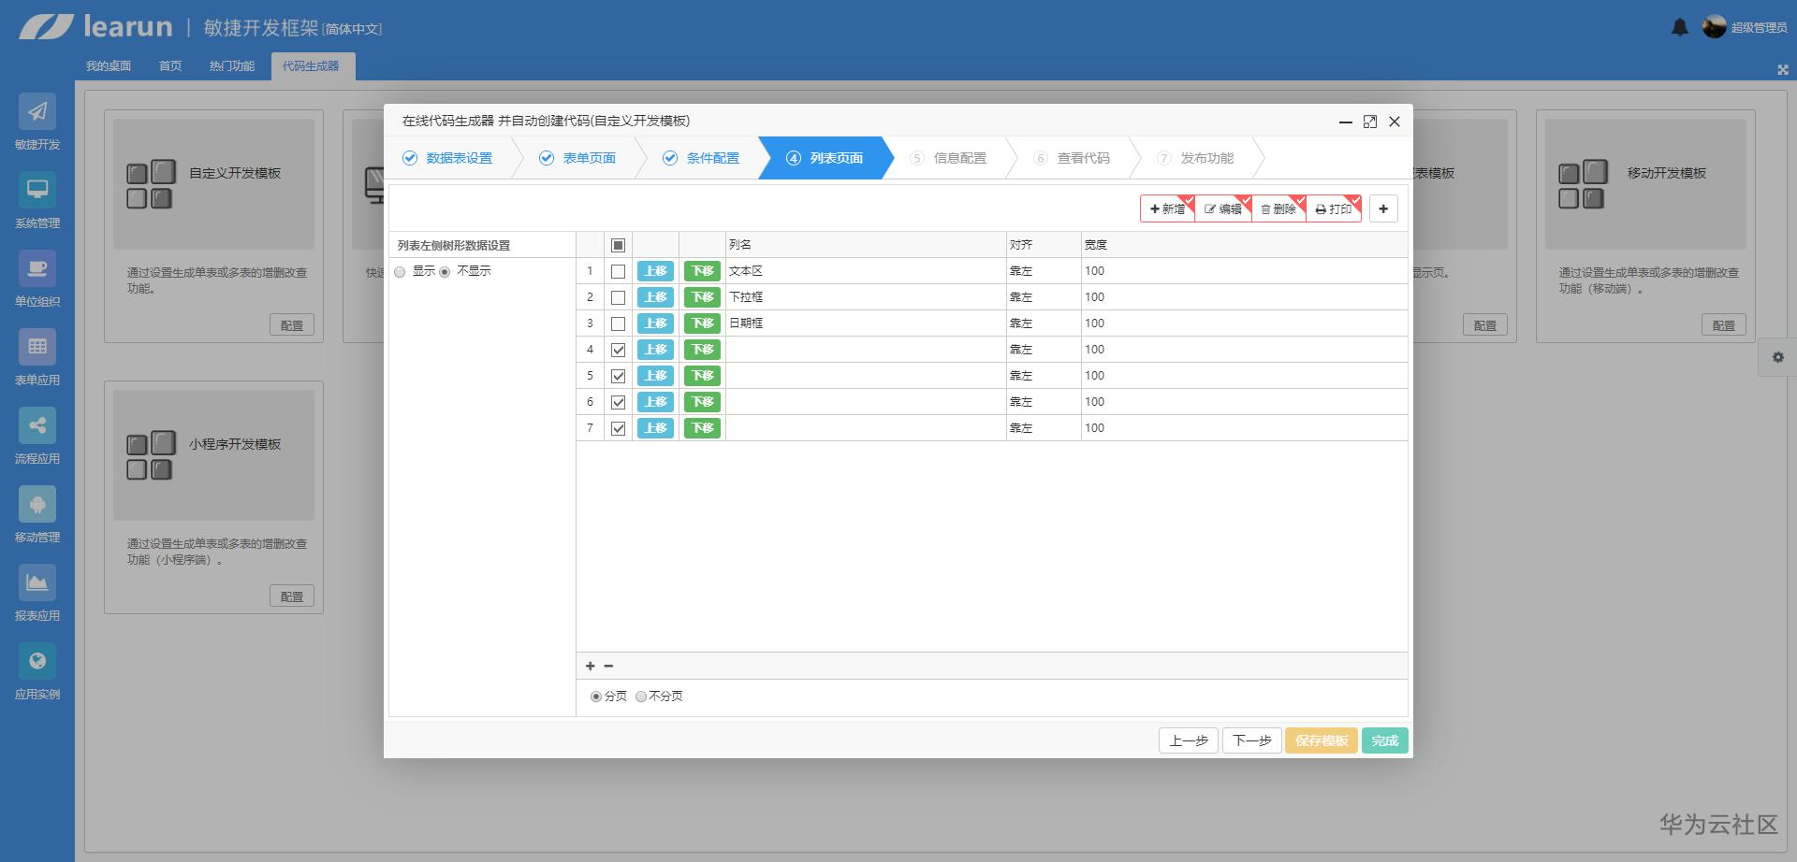
Task: Click the 保存模板 button
Action: click(x=1322, y=740)
